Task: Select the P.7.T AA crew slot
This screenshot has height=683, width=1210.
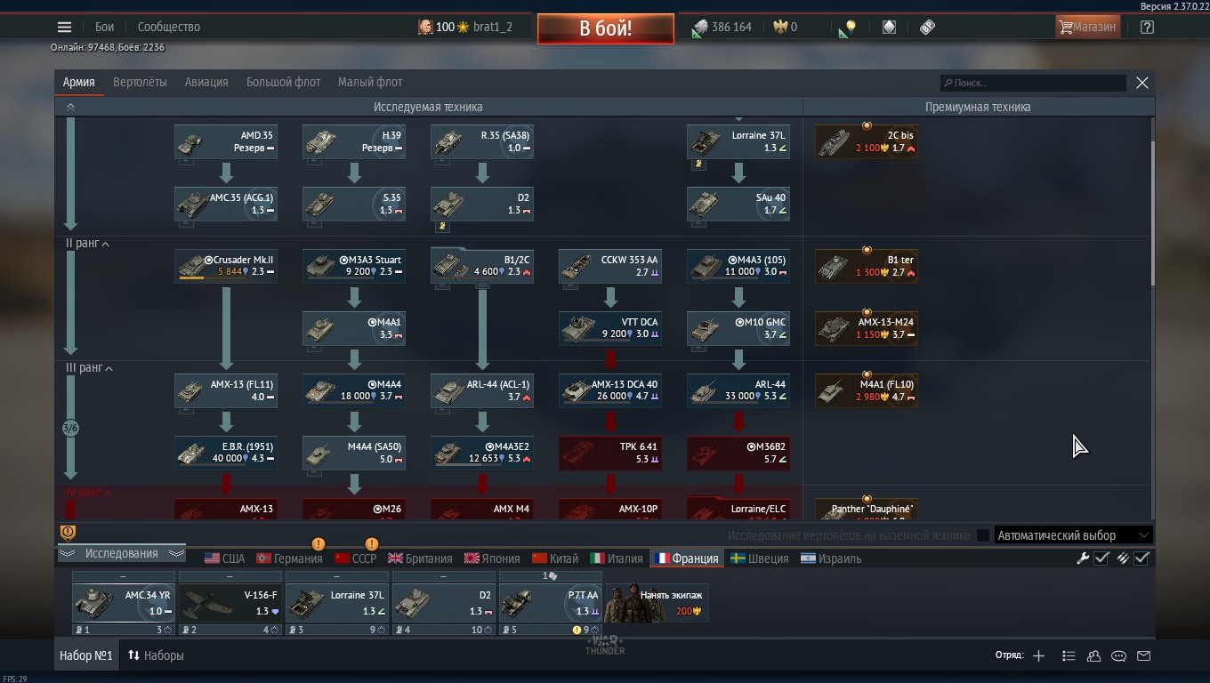Action: coord(550,603)
